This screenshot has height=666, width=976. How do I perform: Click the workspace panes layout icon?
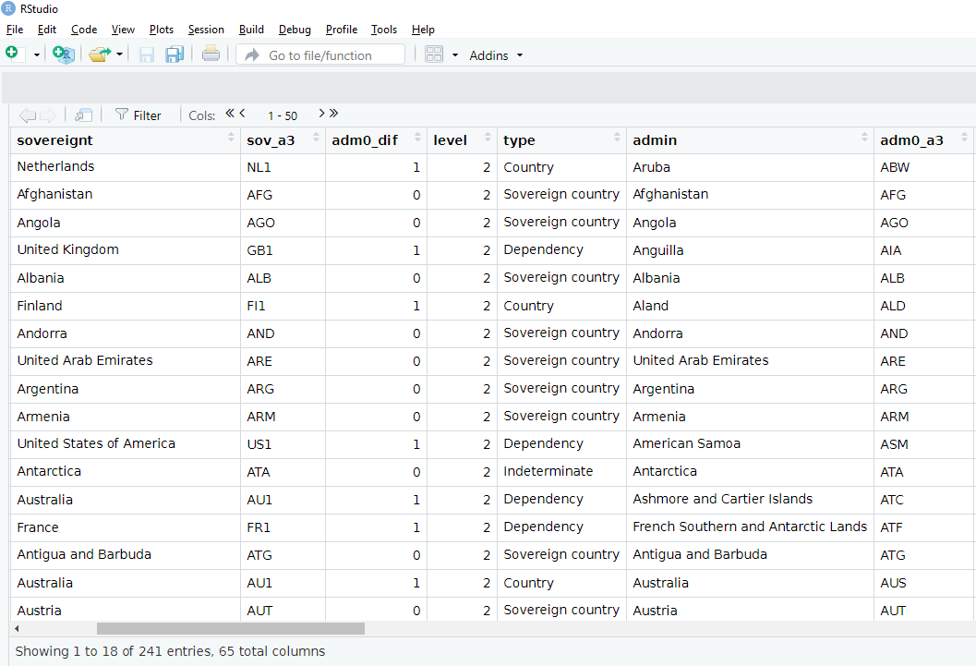click(x=434, y=54)
